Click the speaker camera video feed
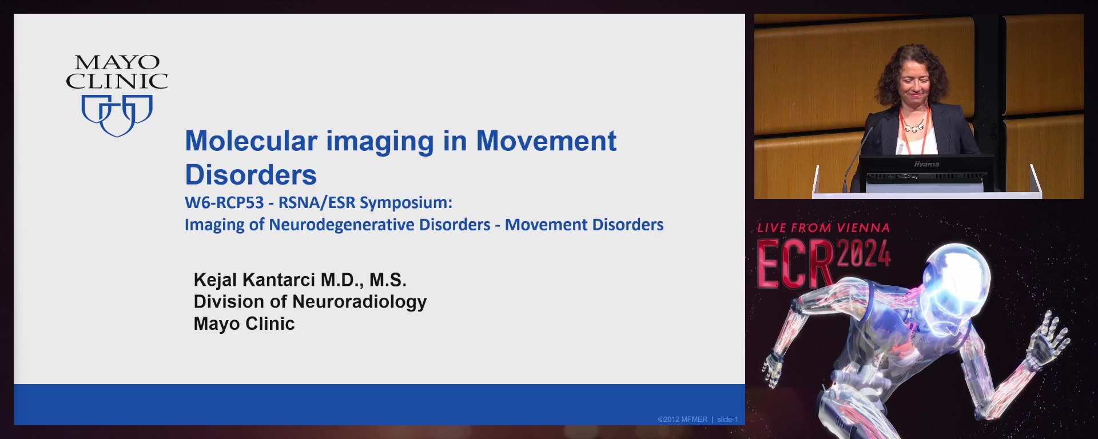1098x439 pixels. point(918,106)
